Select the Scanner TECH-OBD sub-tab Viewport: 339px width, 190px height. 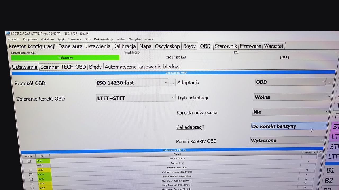(63, 67)
